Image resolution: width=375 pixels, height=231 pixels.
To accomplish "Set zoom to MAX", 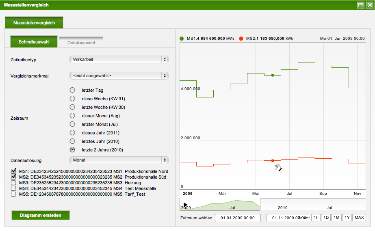I will (x=359, y=218).
